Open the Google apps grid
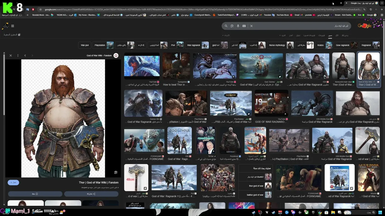 pos(13,26)
